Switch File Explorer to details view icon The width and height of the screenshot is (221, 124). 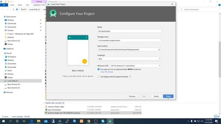[215, 116]
